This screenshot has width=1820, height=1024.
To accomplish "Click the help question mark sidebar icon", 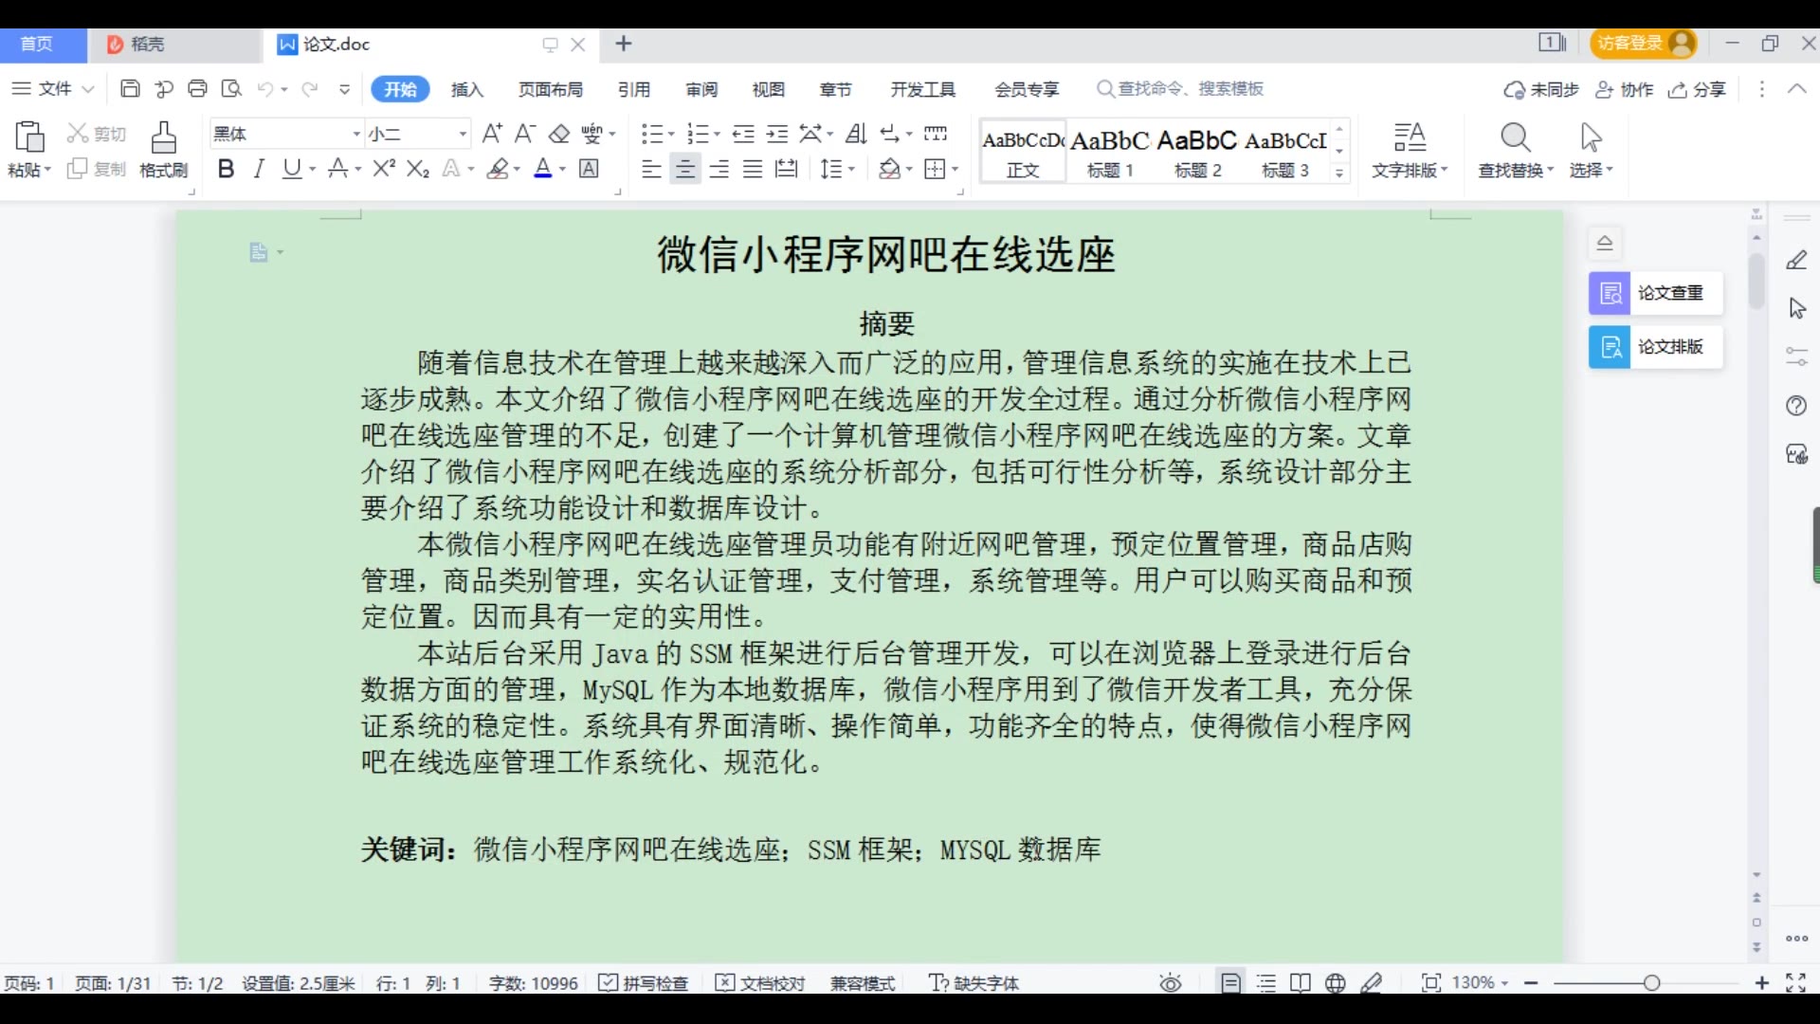I will [x=1796, y=406].
